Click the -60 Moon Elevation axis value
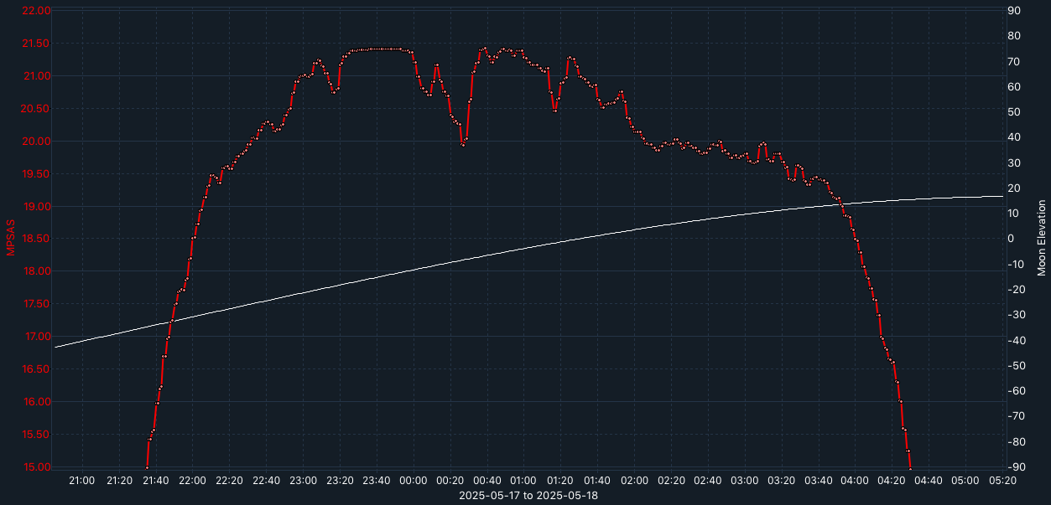Viewport: 1051px width, 505px height. coord(1015,391)
